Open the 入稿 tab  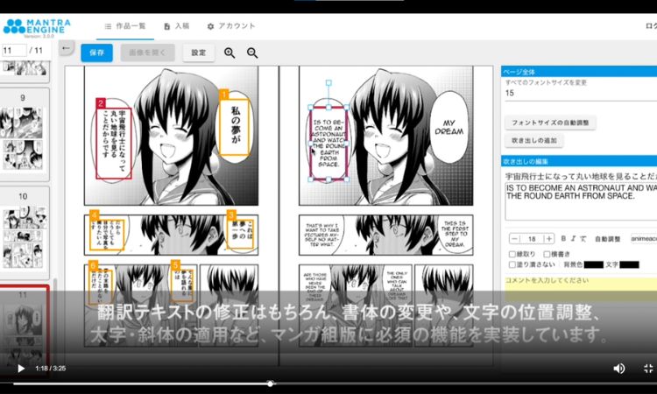click(176, 26)
